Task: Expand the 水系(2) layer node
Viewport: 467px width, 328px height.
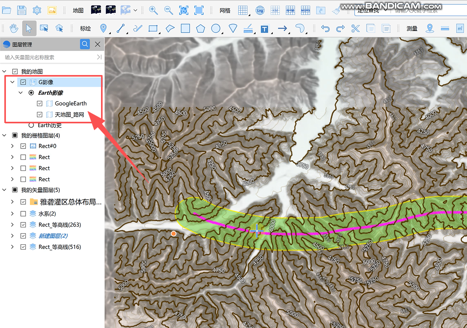Action: 13,214
